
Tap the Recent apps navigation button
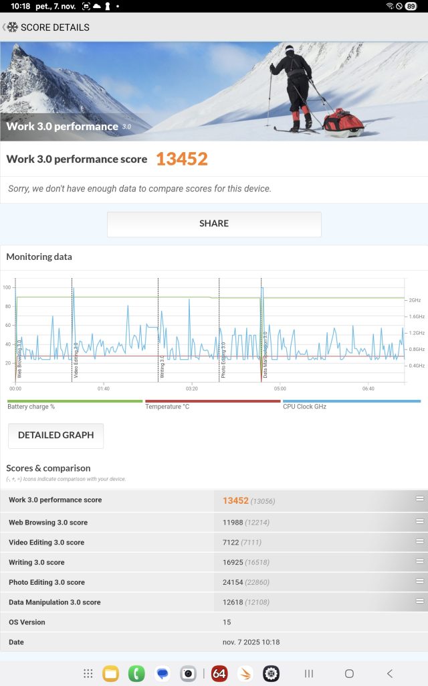[x=309, y=674]
